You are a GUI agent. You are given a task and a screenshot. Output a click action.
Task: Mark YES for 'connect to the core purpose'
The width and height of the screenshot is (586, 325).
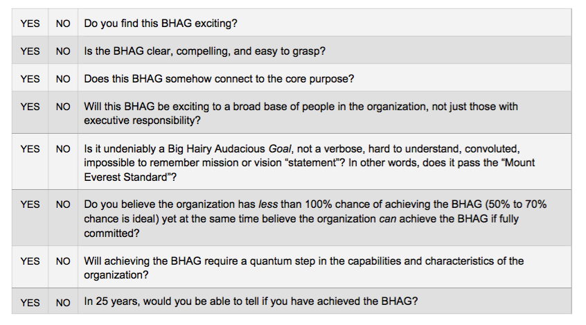pos(30,79)
